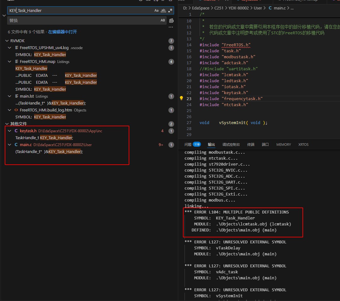Click User in the breadcrumb
This screenshot has width=340, height=301.
(258, 8)
